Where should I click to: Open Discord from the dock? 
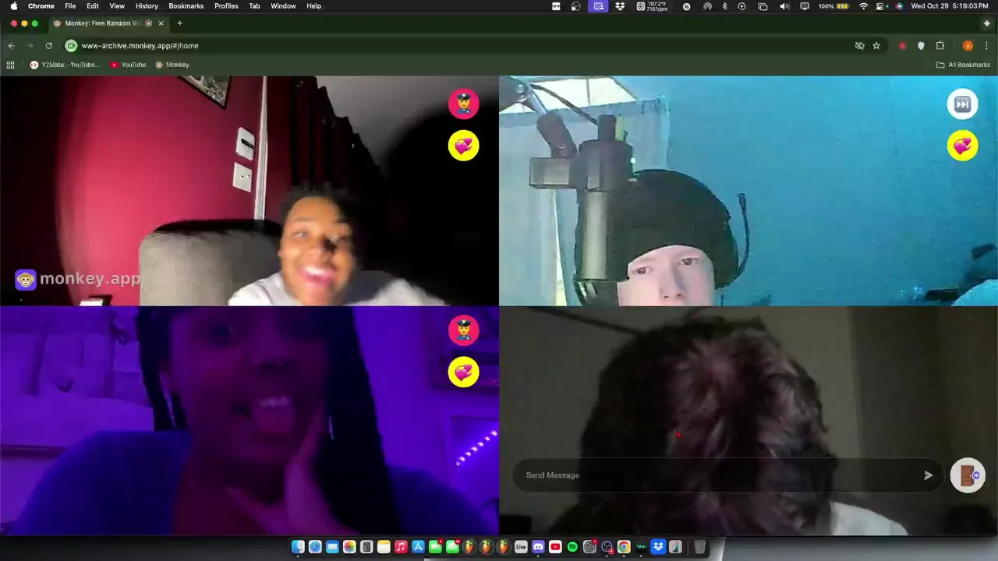pos(538,547)
